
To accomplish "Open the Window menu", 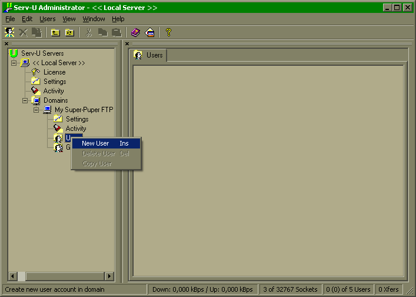I will (x=94, y=19).
